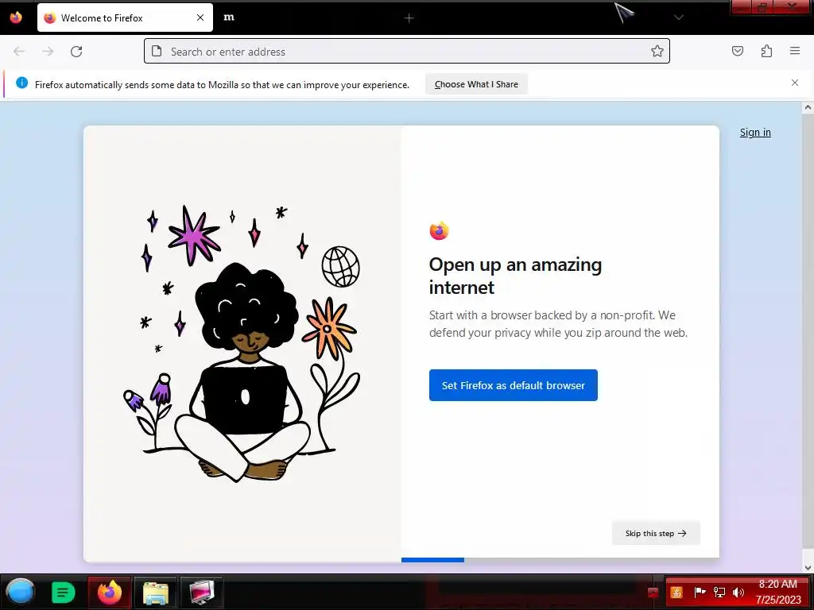Click Set Firefox as default browser
Viewport: 814px width, 610px height.
(x=514, y=385)
